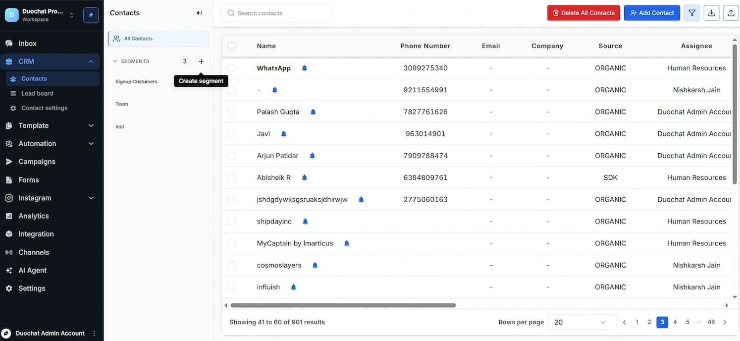
Task: Click the horizontal table scrollbar
Action: coord(343,305)
